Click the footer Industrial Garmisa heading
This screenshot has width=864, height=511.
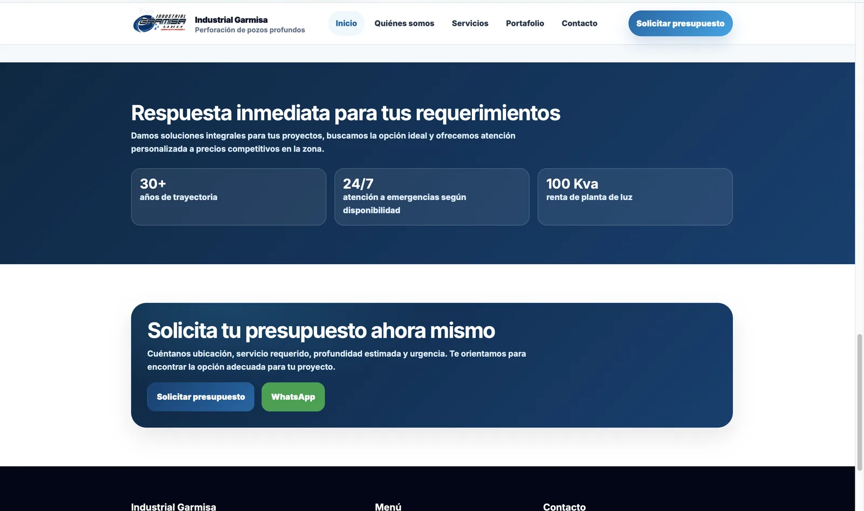tap(173, 507)
